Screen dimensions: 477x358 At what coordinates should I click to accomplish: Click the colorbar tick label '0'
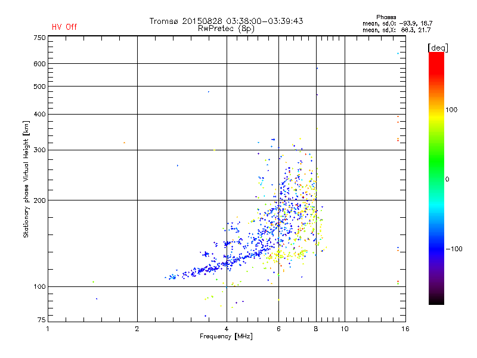coord(447,180)
